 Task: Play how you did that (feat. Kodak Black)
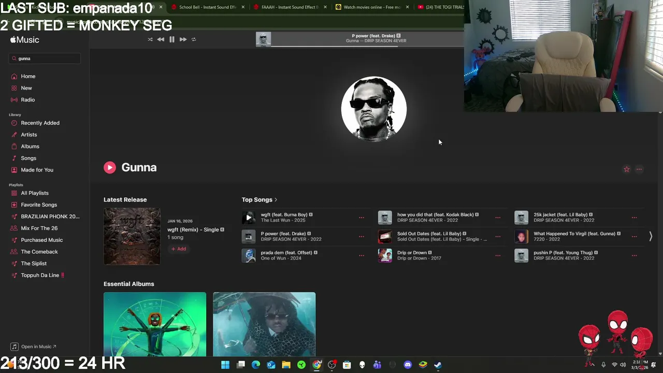pyautogui.click(x=385, y=218)
